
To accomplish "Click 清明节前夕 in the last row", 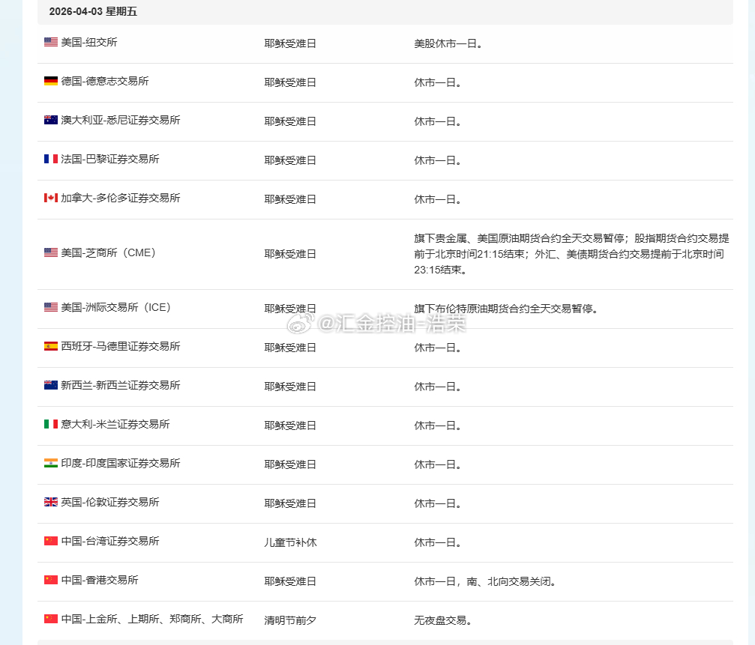I will click(289, 620).
